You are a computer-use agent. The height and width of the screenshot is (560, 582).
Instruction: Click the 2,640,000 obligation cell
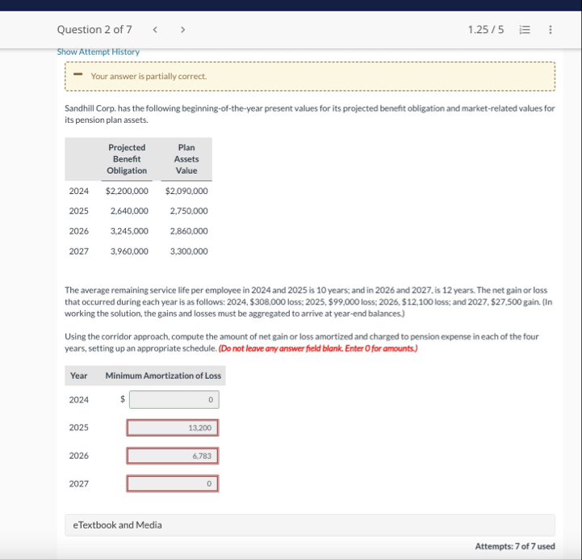(x=129, y=211)
